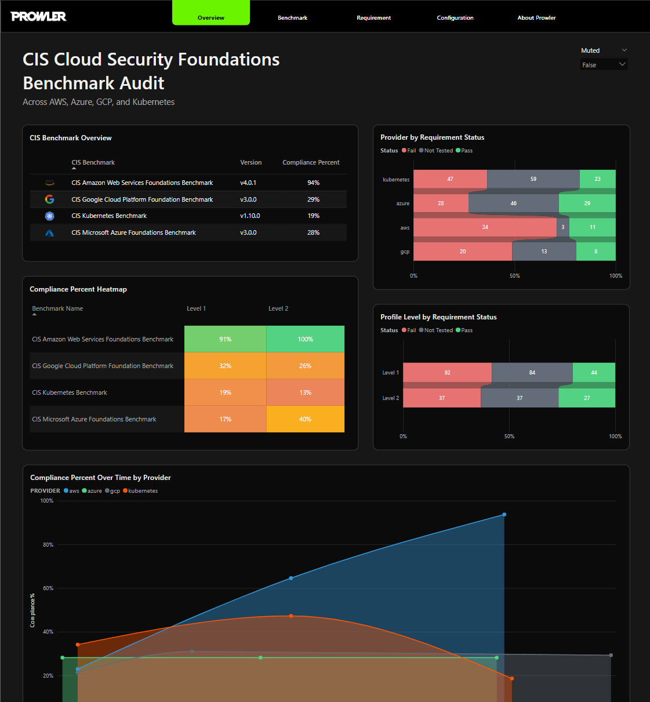Click the Kubernetes logo icon
The height and width of the screenshot is (702, 650).
pyautogui.click(x=50, y=216)
